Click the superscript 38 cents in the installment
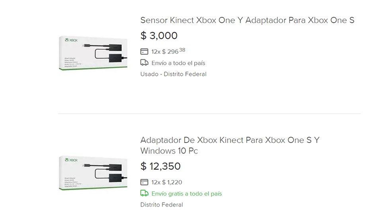Image resolution: width=390 pixels, height=219 pixels. click(182, 50)
